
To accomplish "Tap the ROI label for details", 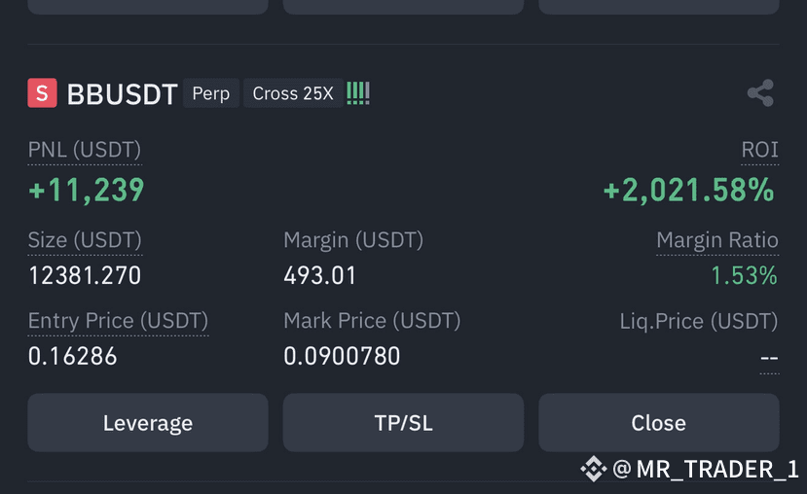I will 759,150.
